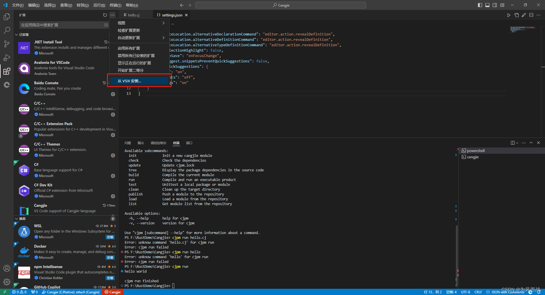Open gear settings for C/C++ Extension Pack
The width and height of the screenshot is (545, 295).
(x=113, y=135)
